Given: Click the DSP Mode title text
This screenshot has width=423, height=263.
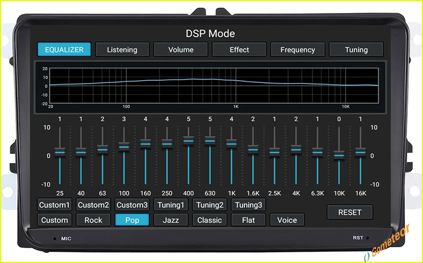Looking at the screenshot, I should (x=210, y=33).
